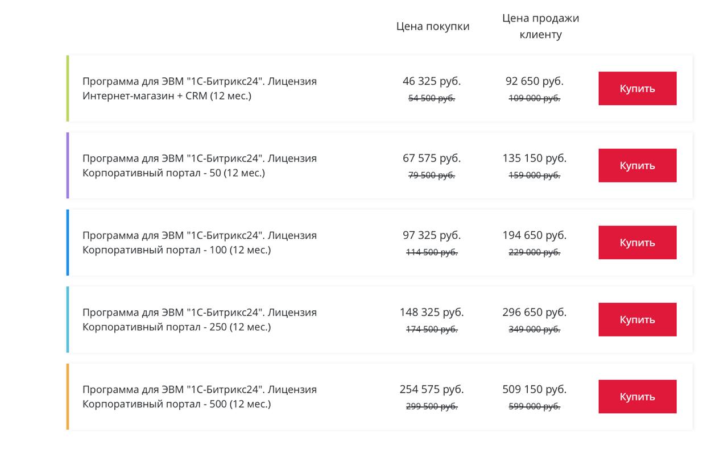Viewport: 728px width, 466px height.
Task: Click the Корпоративный портал - 250 product title
Action: pyautogui.click(x=199, y=319)
